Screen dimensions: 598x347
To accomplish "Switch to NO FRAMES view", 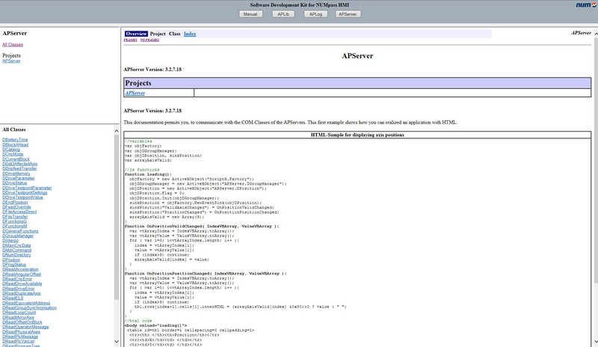I will click(x=151, y=40).
